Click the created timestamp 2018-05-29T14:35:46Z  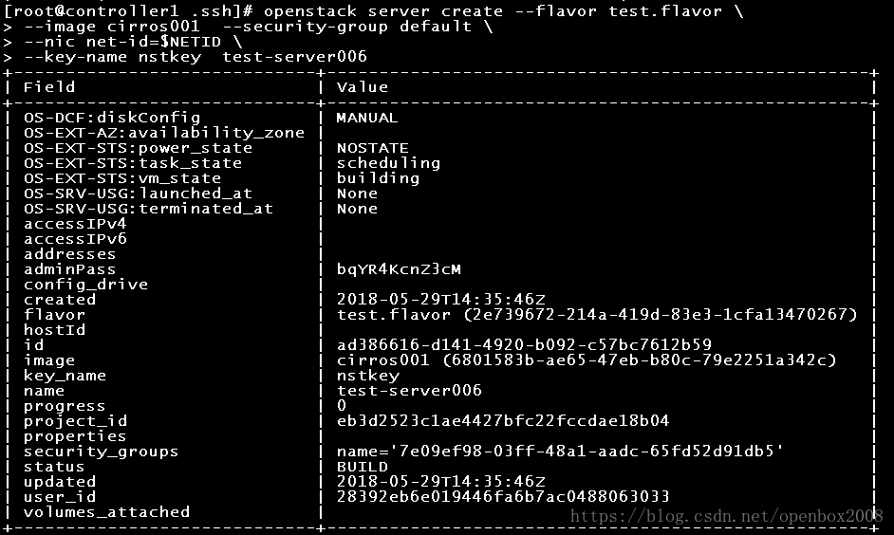pos(440,300)
